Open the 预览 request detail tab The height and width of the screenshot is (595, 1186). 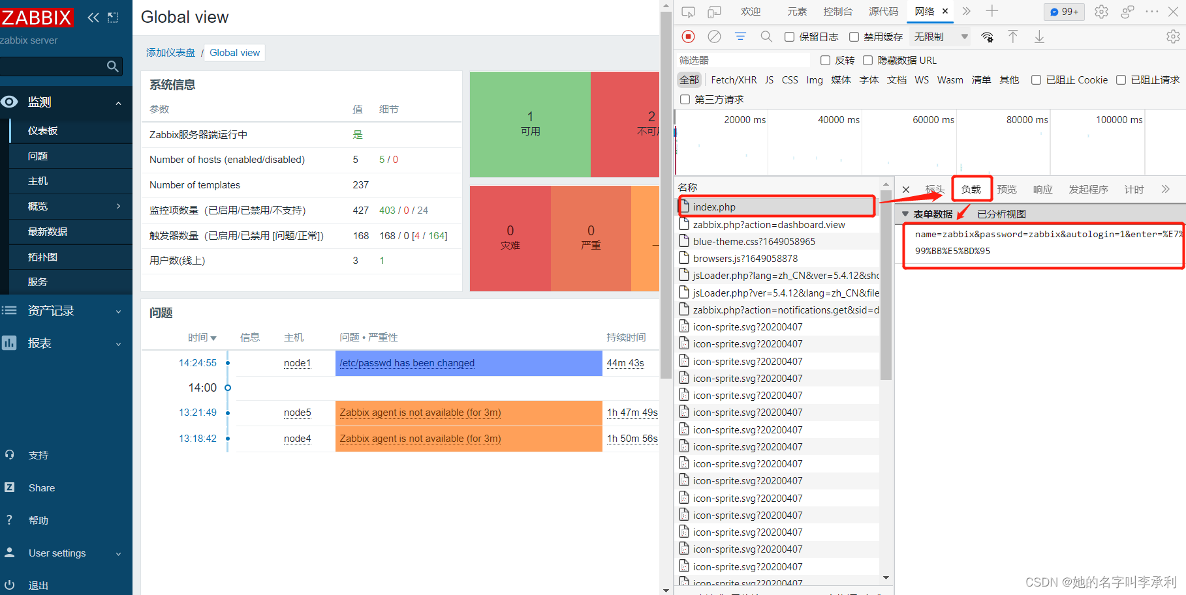pos(1007,189)
